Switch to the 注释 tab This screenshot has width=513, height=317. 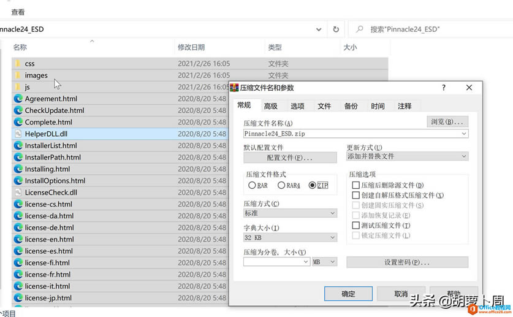[x=405, y=106]
